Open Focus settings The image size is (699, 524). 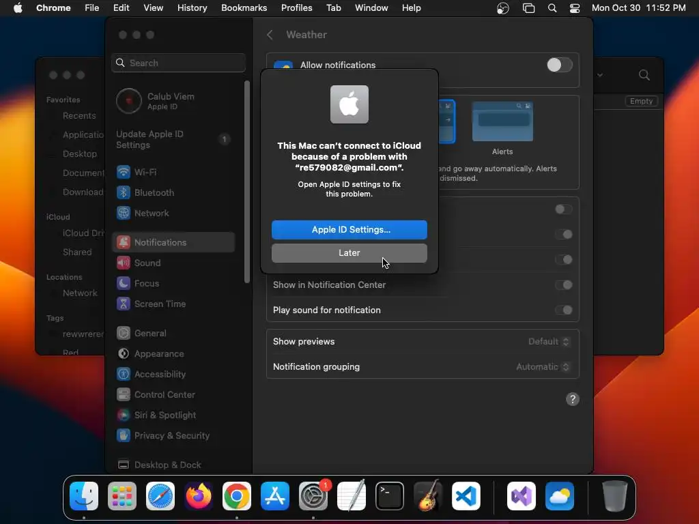(x=173, y=283)
